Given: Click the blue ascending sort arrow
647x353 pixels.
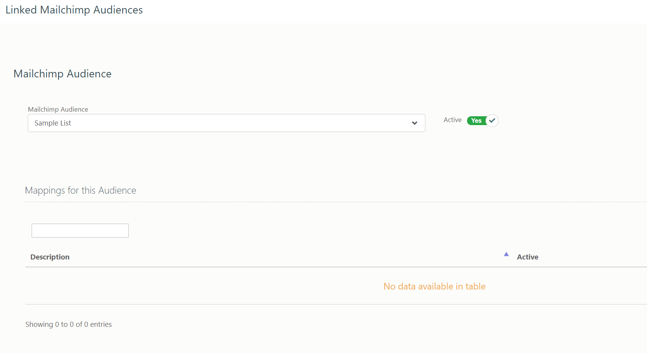Looking at the screenshot, I should (506, 254).
